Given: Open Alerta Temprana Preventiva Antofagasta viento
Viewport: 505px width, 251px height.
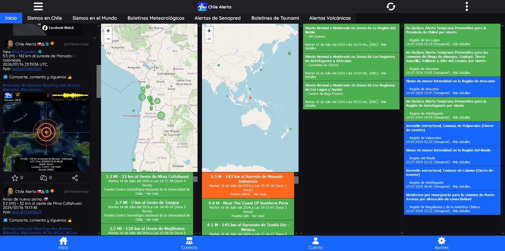Looking at the screenshot, I should pyautogui.click(x=452, y=109).
